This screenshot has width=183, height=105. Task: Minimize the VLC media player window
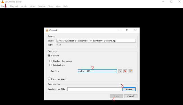[x=163, y=2]
